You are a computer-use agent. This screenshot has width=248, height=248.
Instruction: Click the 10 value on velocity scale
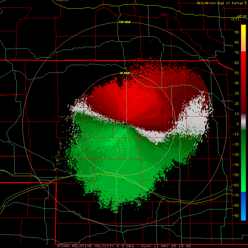click(237, 114)
